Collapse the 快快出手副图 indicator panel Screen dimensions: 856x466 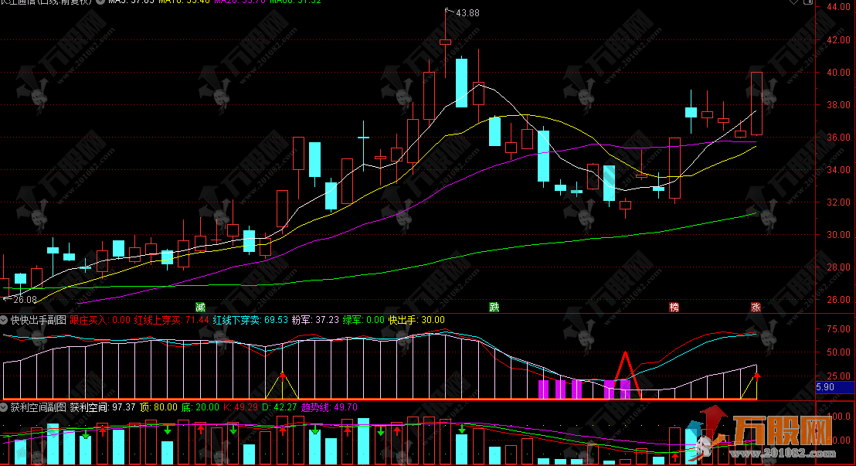[x=5, y=319]
